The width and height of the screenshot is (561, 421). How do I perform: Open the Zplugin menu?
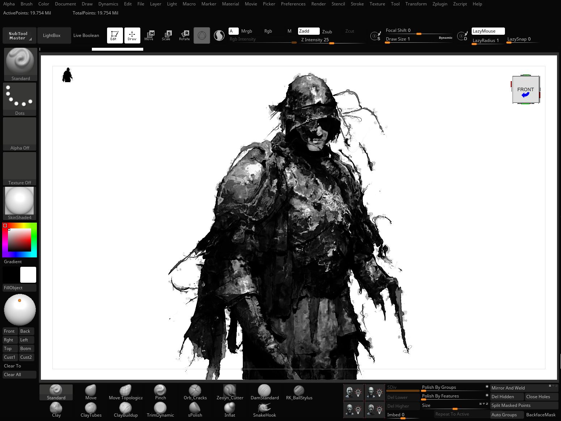440,4
